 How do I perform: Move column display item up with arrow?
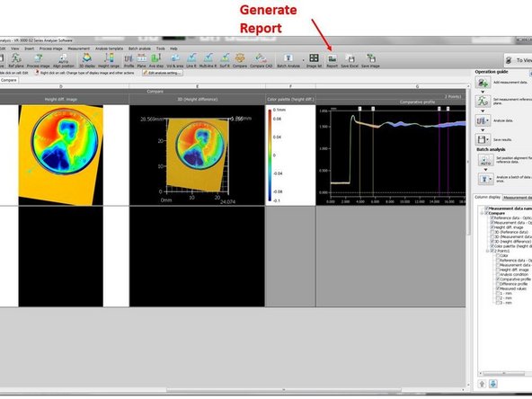point(482,384)
